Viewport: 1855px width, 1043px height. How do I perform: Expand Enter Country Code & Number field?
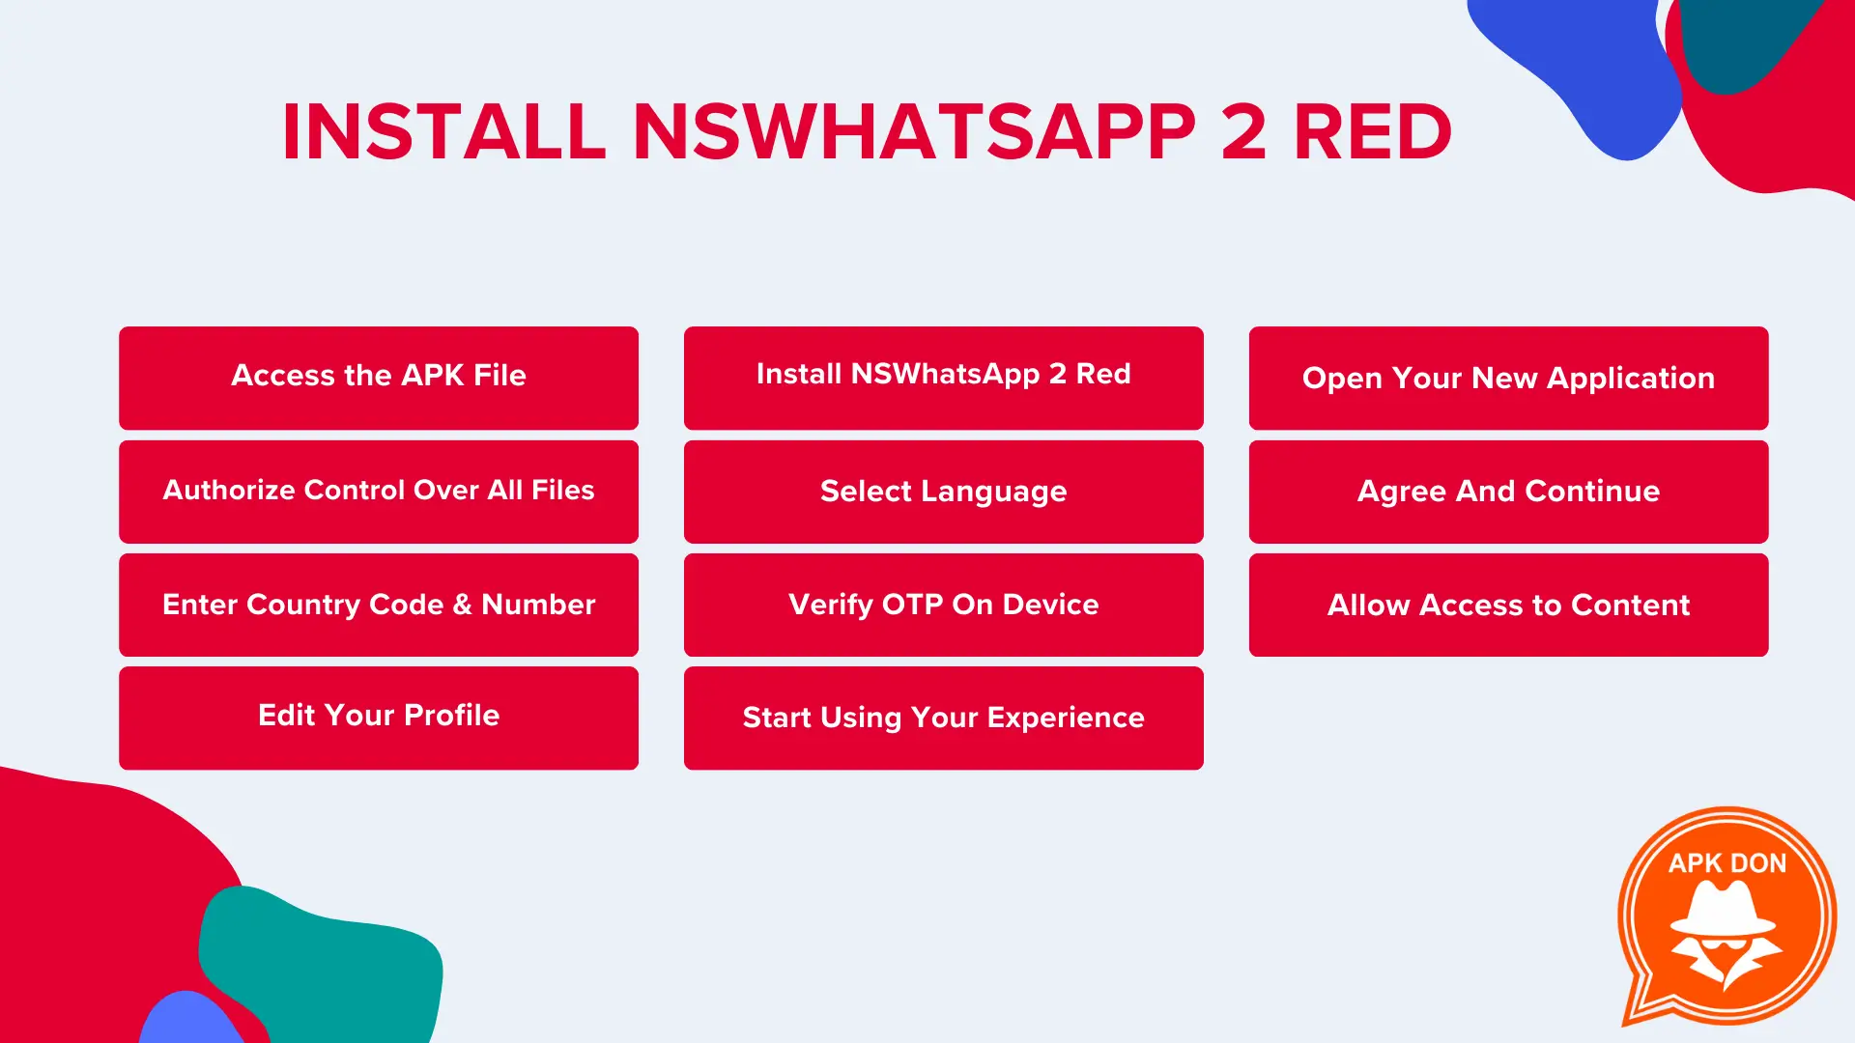tap(379, 604)
